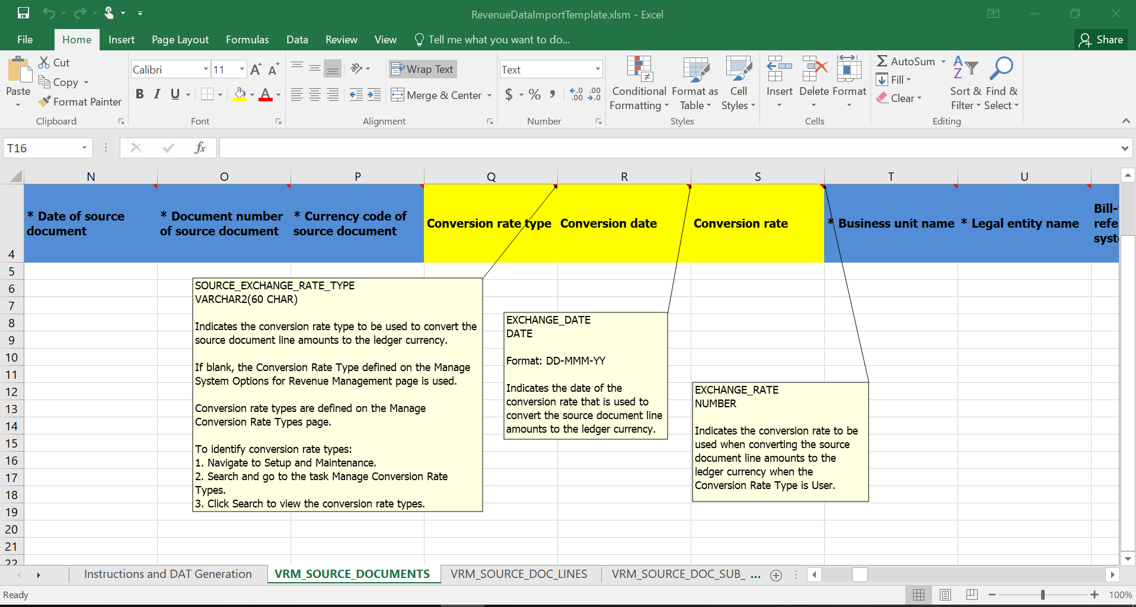Open the font name dropdown showing Calibri
This screenshot has height=607, width=1136.
tap(206, 70)
